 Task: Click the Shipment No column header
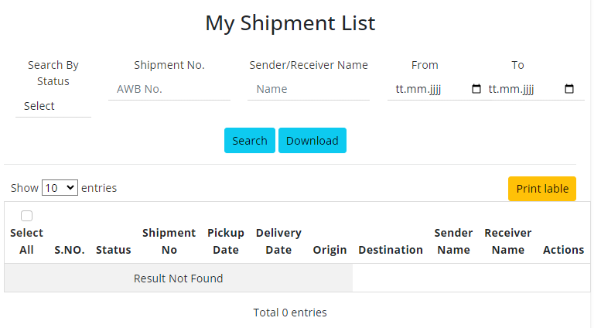click(169, 241)
